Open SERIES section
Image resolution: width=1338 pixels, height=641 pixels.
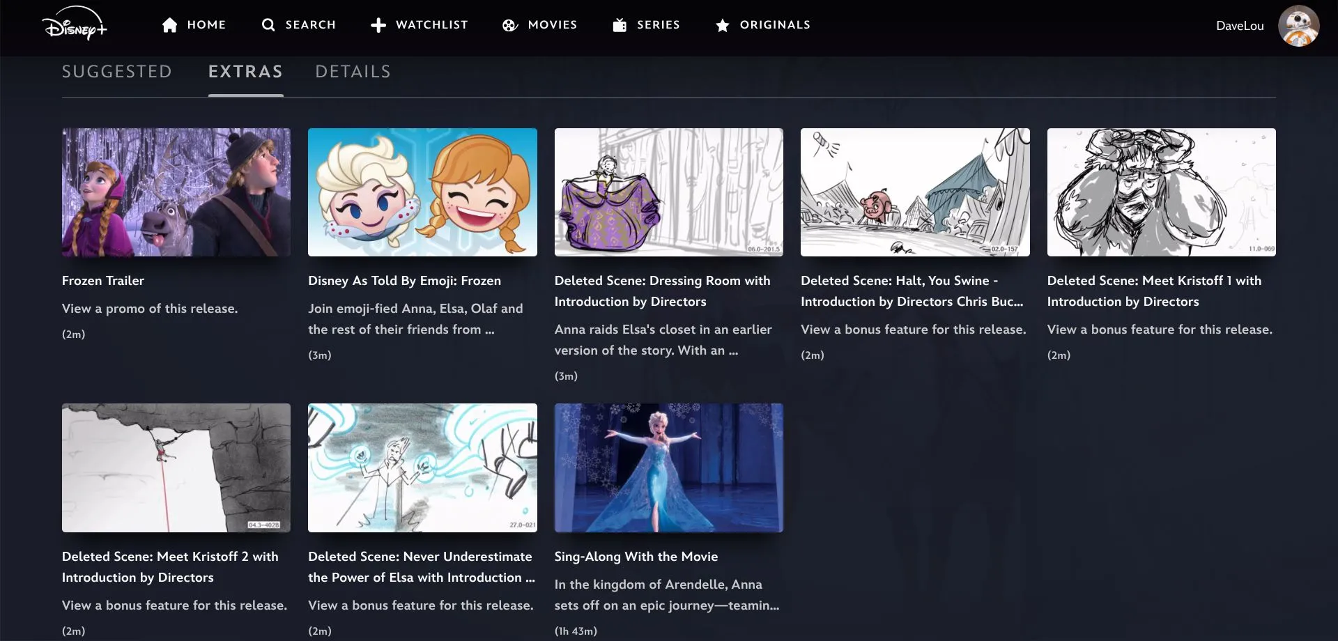[x=659, y=25]
